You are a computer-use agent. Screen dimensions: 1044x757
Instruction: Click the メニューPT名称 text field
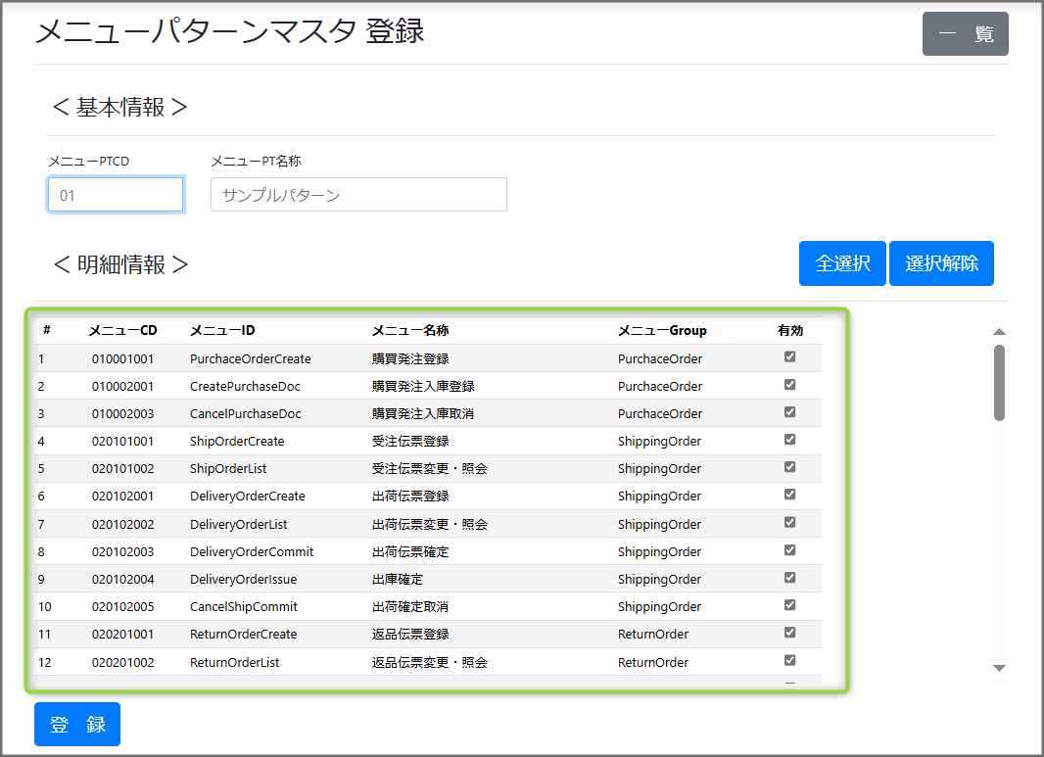(x=358, y=195)
